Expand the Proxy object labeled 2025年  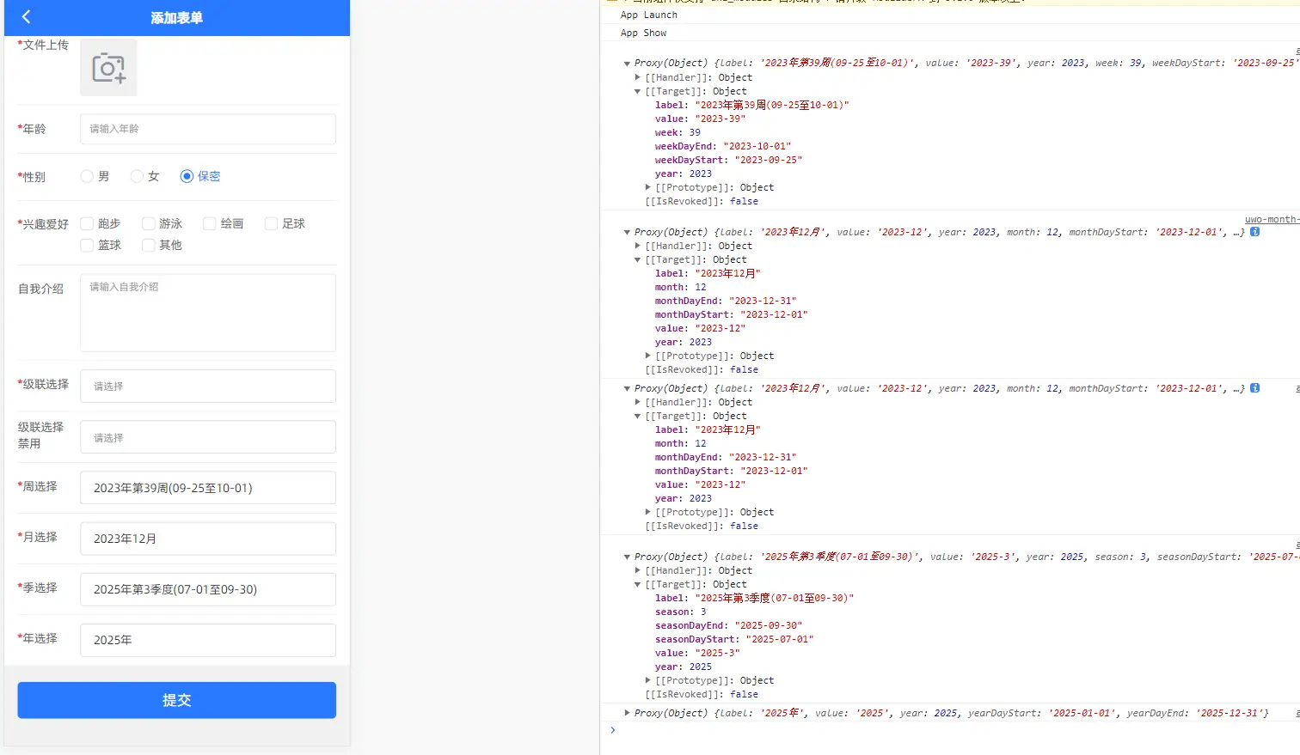click(627, 713)
